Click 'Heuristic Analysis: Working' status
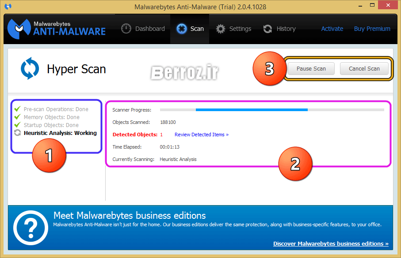The height and width of the screenshot is (258, 401). [x=60, y=133]
